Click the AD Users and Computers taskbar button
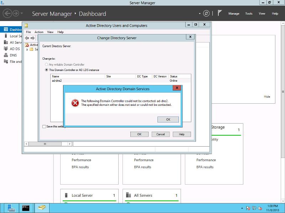 tap(42, 208)
